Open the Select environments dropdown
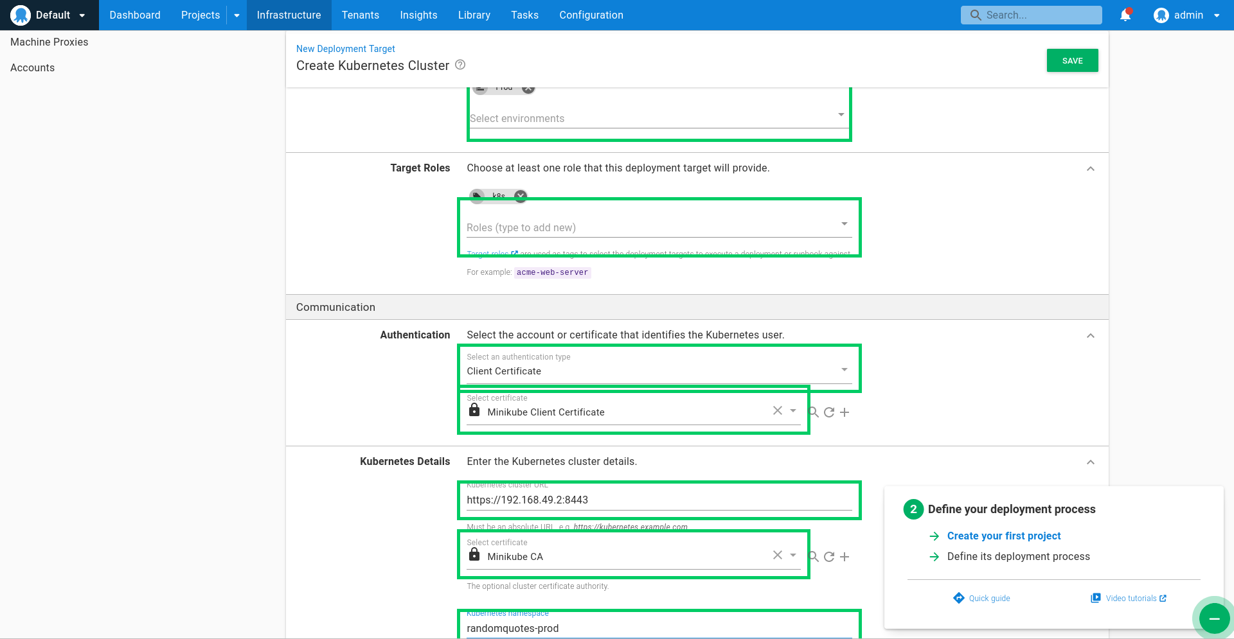 (841, 115)
